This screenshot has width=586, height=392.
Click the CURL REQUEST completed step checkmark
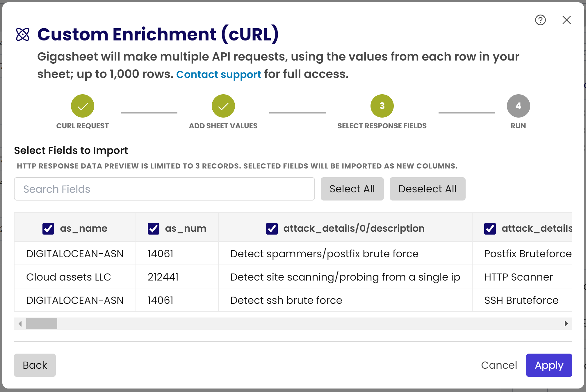[82, 106]
